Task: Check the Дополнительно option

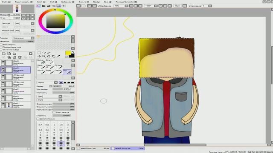Action: coord(38,119)
